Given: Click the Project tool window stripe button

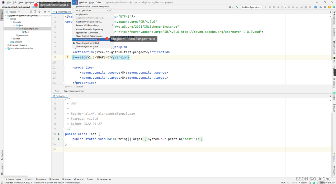Looking at the screenshot, I should click(2, 15).
